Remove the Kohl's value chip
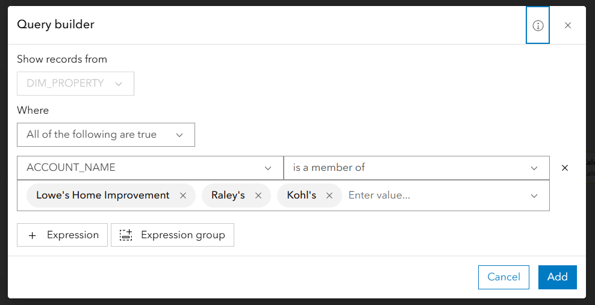Screen dimensions: 595x305 [329, 196]
